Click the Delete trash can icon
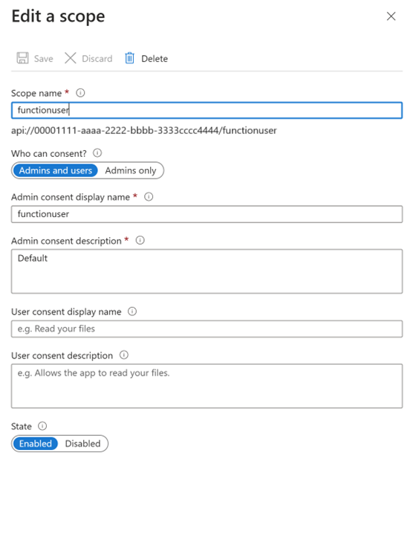This screenshot has height=537, width=416. (130, 58)
